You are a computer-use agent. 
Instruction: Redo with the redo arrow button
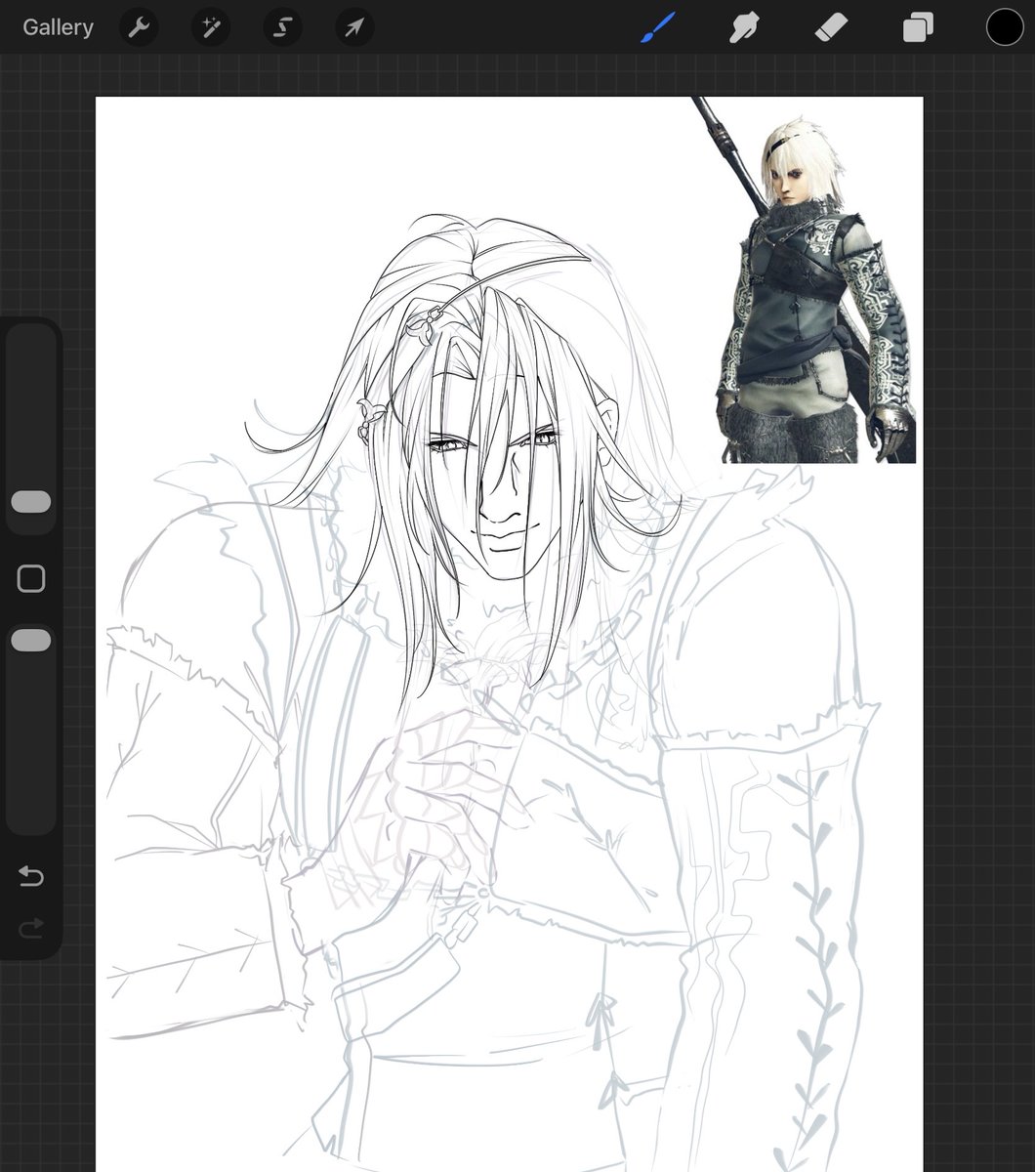tap(31, 927)
